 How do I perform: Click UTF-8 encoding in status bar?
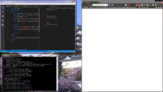click(63, 51)
